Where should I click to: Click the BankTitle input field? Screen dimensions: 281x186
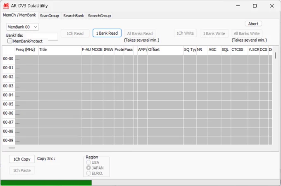(x=42, y=36)
